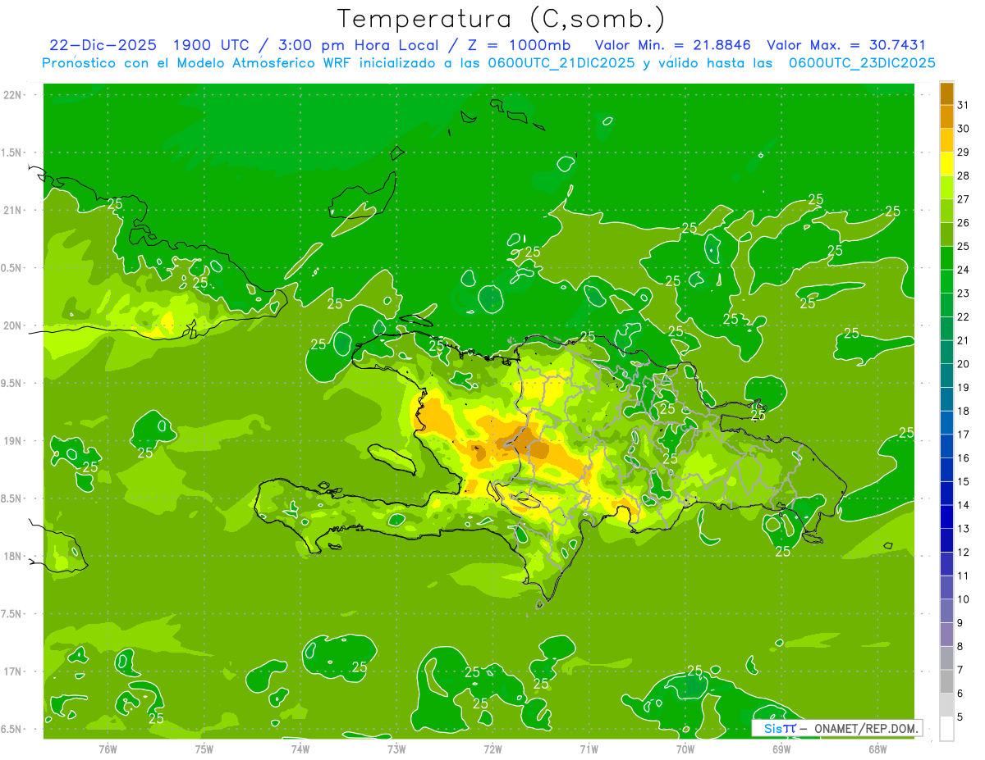Click the "70W" longitude axis label

[x=685, y=749]
